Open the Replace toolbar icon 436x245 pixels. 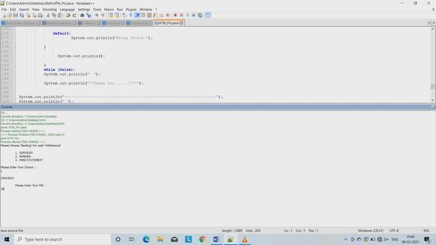point(89,15)
